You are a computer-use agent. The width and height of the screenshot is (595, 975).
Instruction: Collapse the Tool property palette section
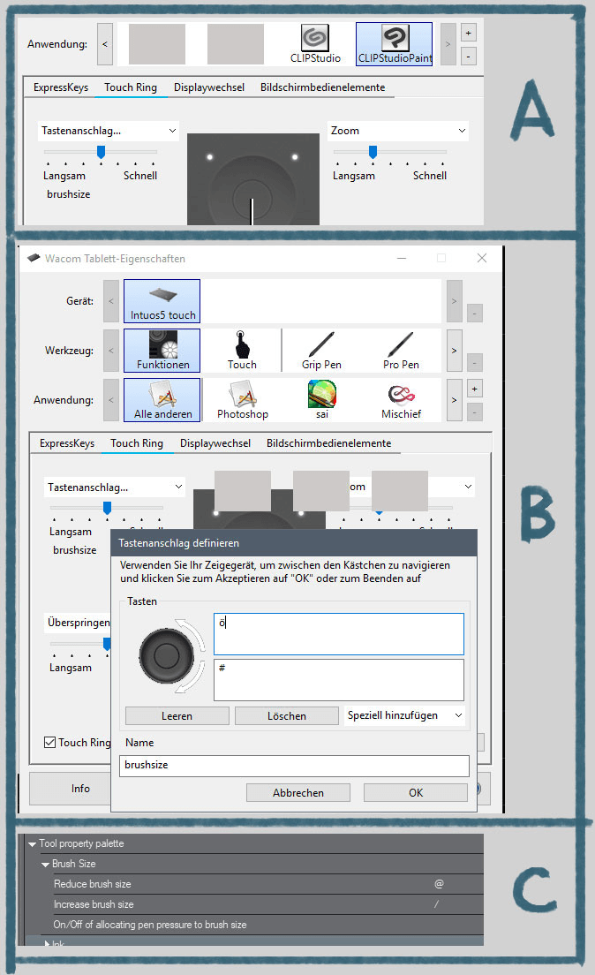click(32, 844)
